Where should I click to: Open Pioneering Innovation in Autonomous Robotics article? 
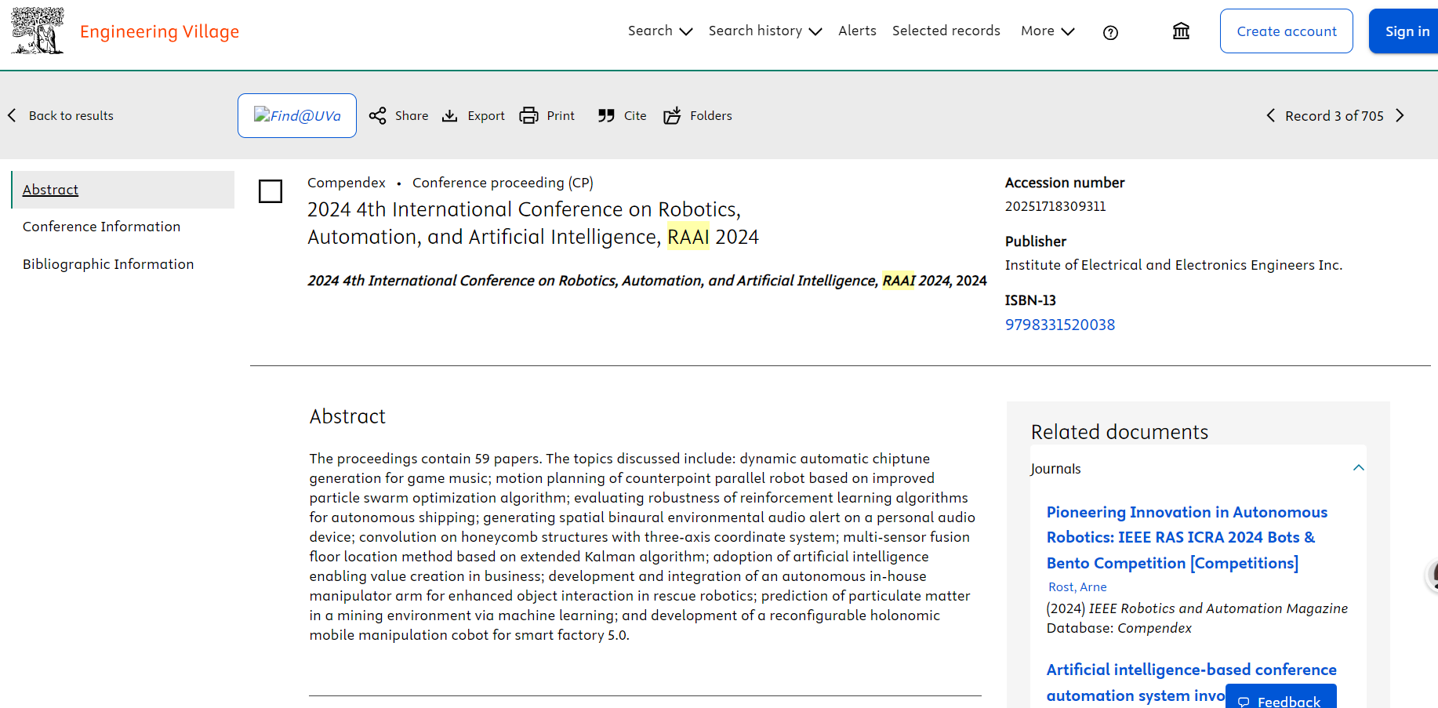tap(1186, 538)
